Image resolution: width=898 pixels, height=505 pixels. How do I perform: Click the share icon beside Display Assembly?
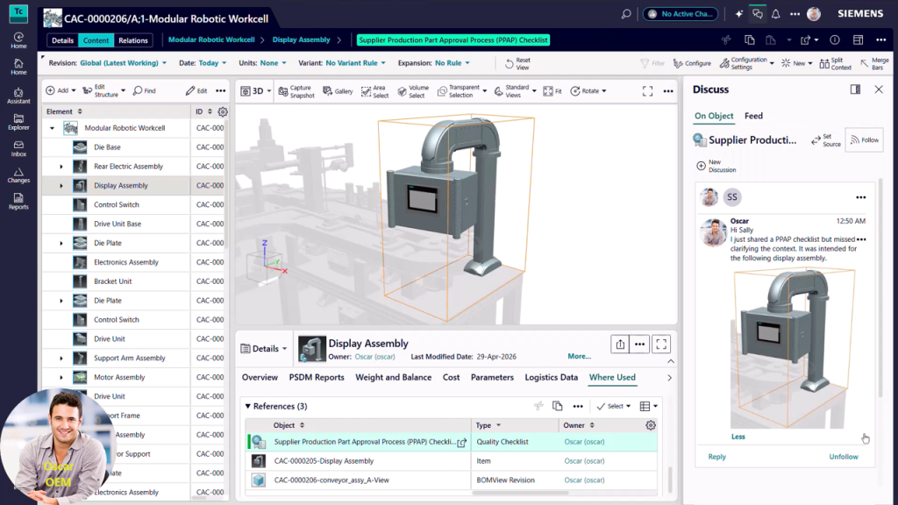coord(620,344)
